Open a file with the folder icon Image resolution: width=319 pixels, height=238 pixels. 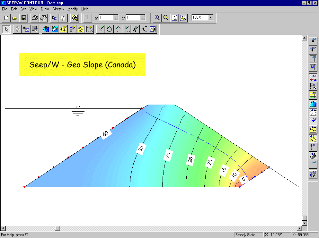pyautogui.click(x=15, y=18)
